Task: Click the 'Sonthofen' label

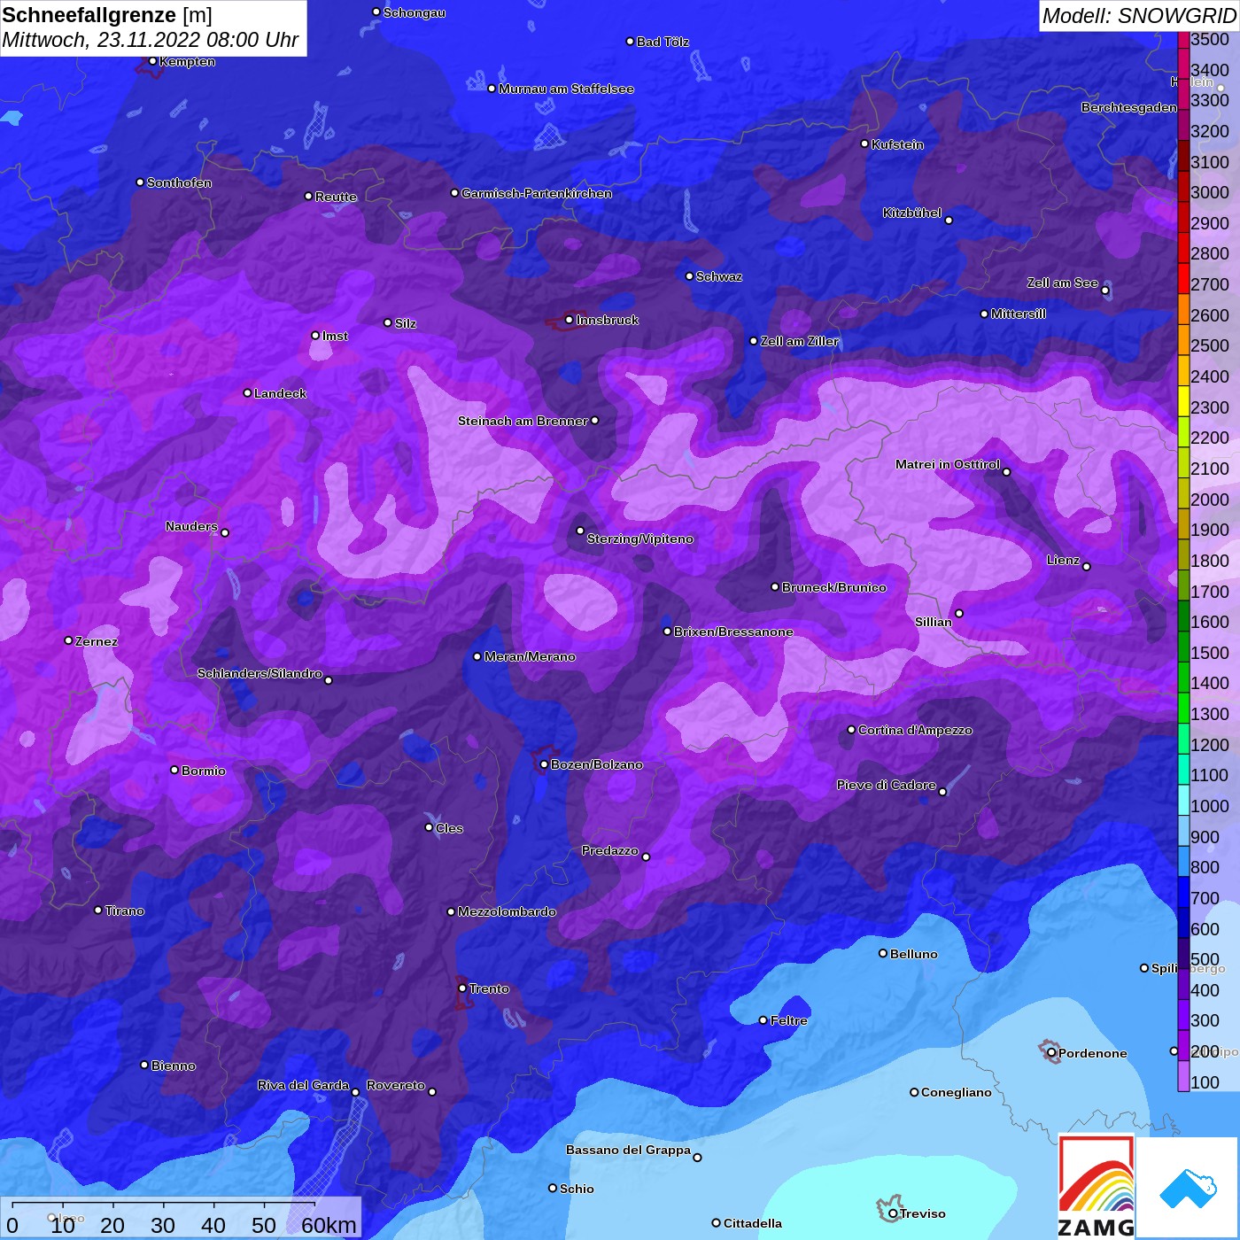Action: 179,182
